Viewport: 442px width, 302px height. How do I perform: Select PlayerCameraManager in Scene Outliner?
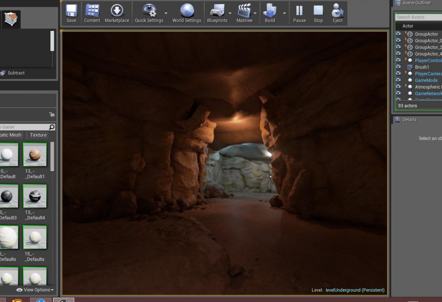coord(428,74)
